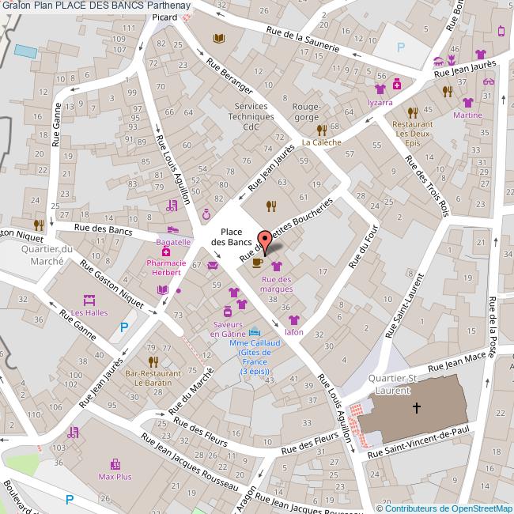Click the mobile phone shop icon
The image size is (514, 514).
tap(501, 31)
